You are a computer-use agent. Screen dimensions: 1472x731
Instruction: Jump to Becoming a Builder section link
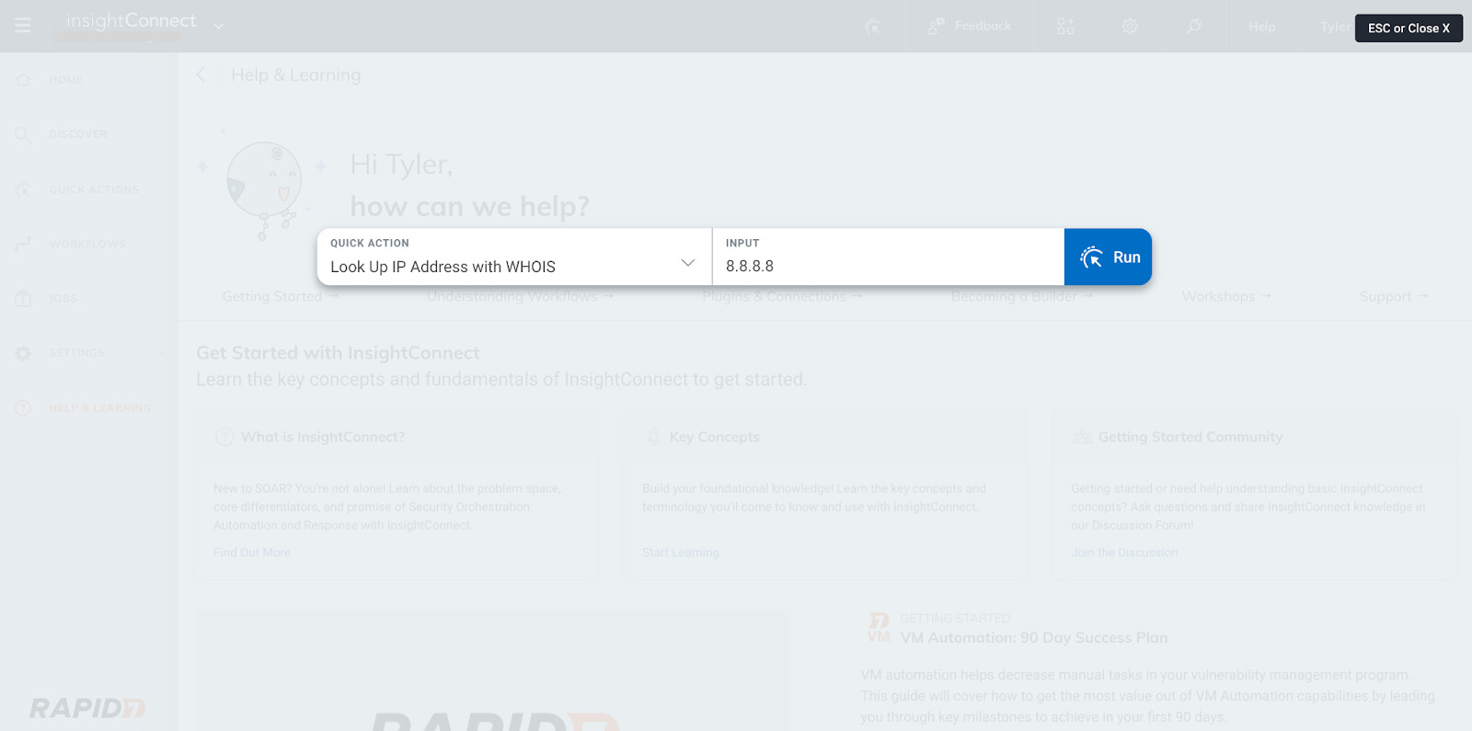coord(1022,296)
